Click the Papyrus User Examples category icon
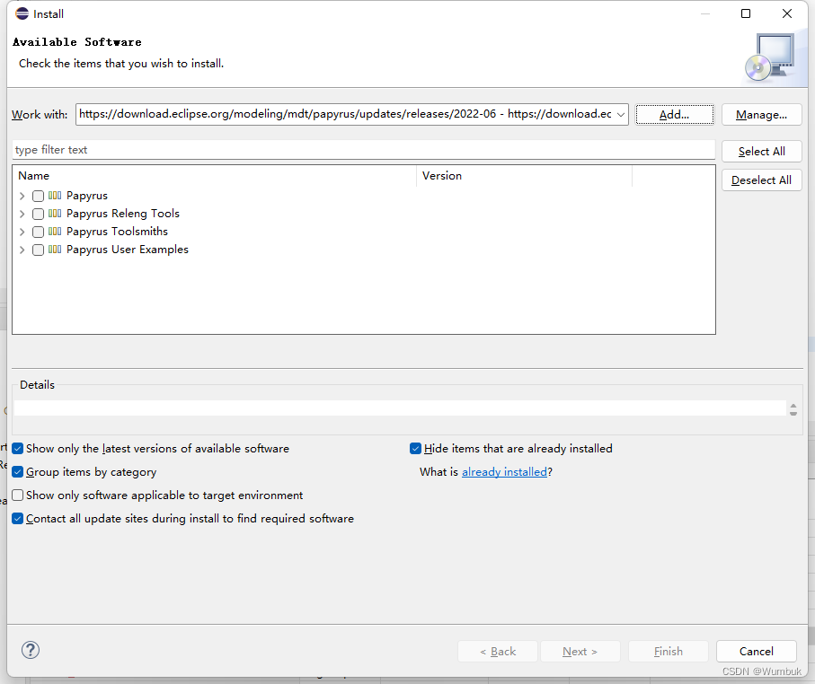Viewport: 815px width, 684px height. (x=55, y=250)
